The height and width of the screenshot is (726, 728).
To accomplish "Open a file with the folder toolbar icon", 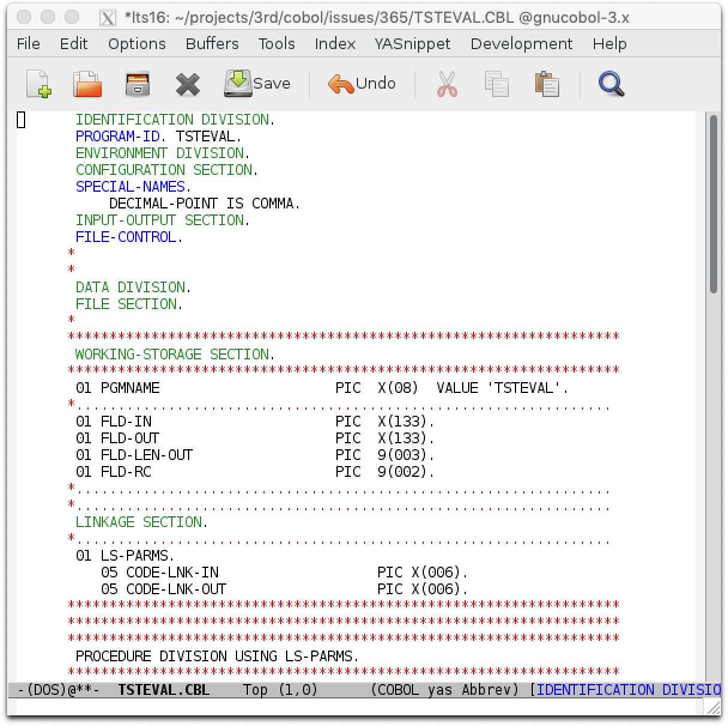I will coord(87,84).
